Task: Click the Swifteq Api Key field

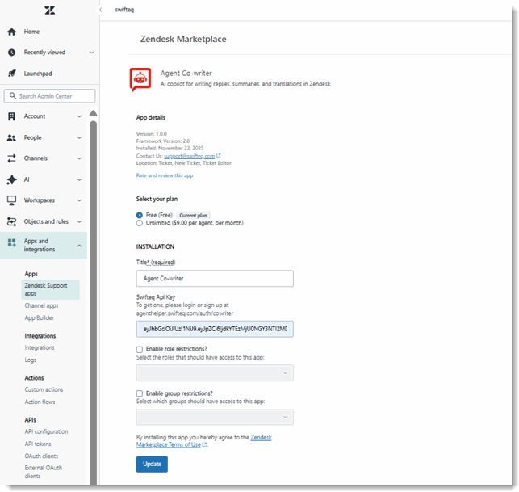Action: [215, 329]
